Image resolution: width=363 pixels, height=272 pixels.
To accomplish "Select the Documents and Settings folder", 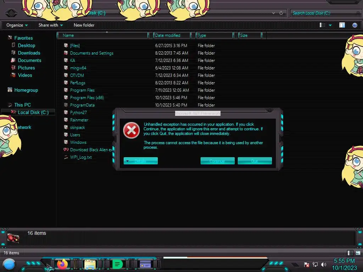I will [92, 53].
